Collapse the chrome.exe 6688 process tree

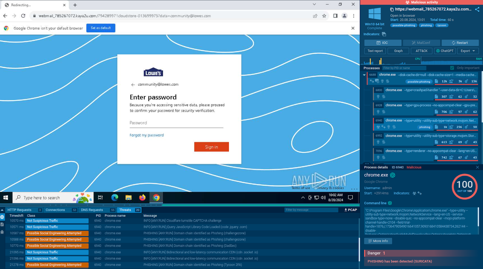(x=364, y=75)
